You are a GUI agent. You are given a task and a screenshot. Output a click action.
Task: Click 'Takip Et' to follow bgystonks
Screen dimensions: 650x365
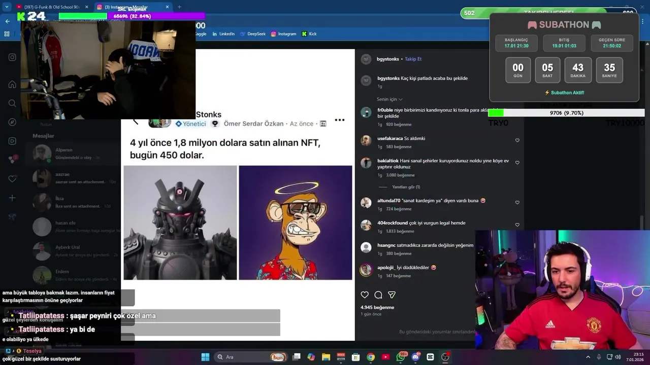[x=413, y=59]
